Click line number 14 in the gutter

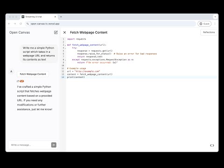coord(63,77)
